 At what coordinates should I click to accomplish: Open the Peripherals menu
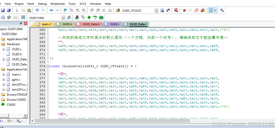58,4
